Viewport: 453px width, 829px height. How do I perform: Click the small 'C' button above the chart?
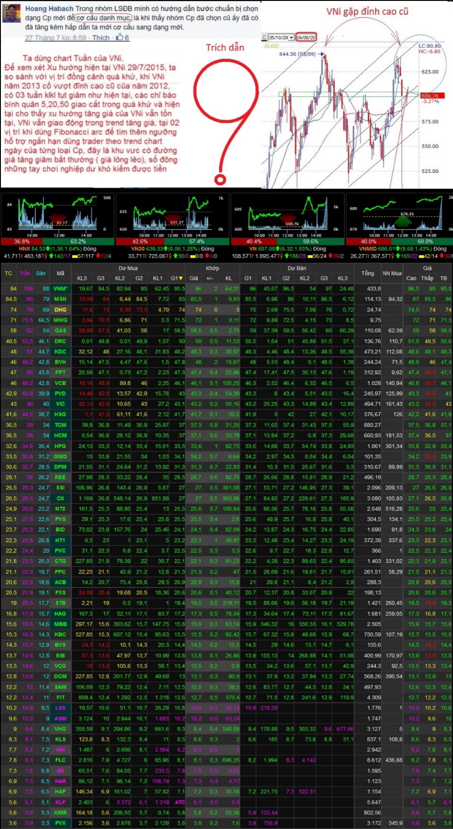(265, 37)
